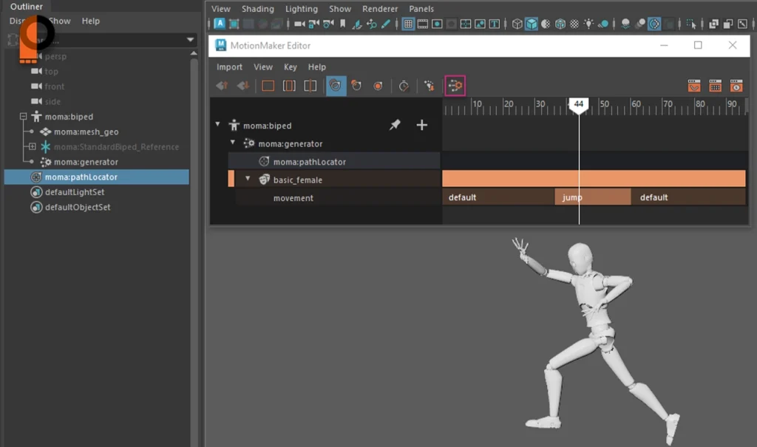The image size is (757, 447).
Task: Click the rightmost orange clock window icon
Action: coord(736,86)
